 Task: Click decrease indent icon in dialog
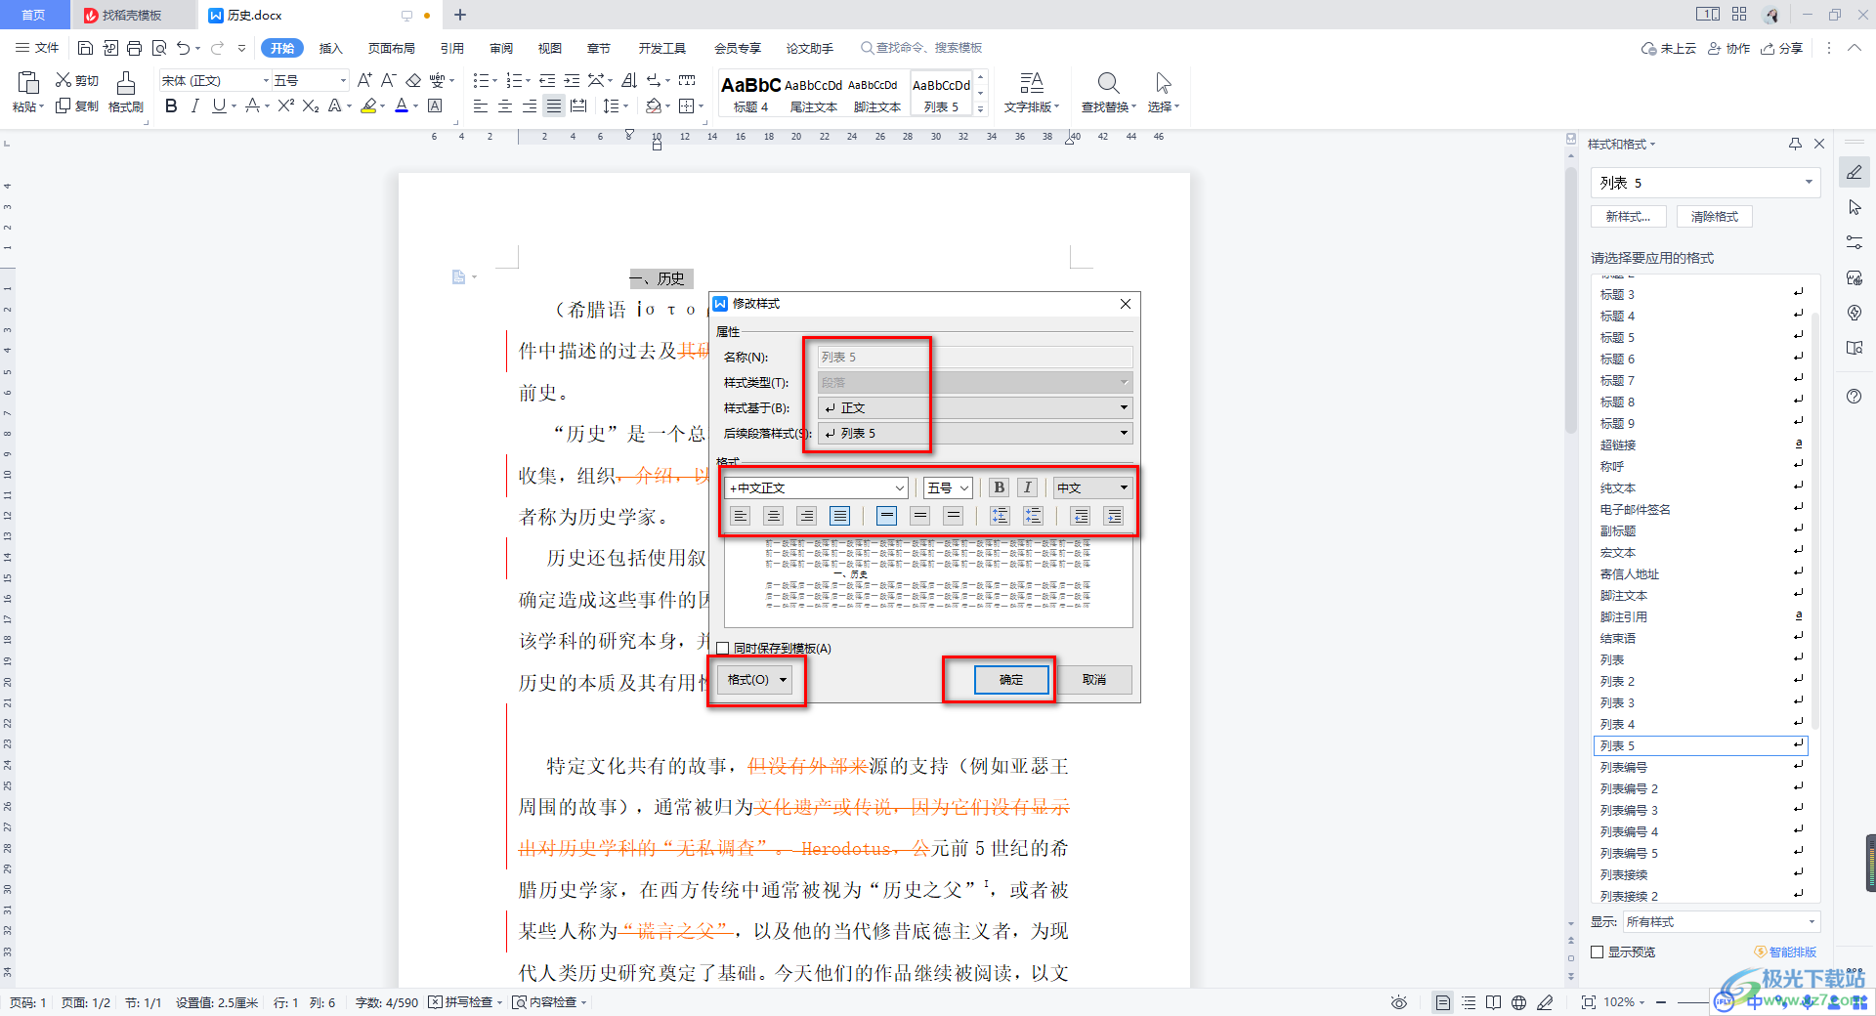(1081, 516)
